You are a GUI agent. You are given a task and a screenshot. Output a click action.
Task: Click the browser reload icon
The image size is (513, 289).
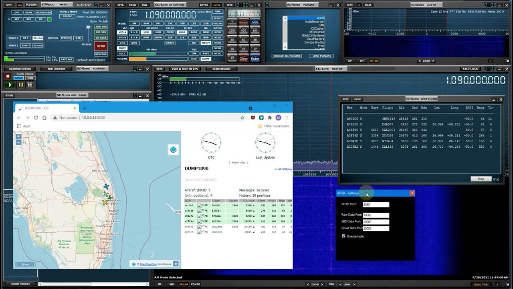tap(36, 118)
